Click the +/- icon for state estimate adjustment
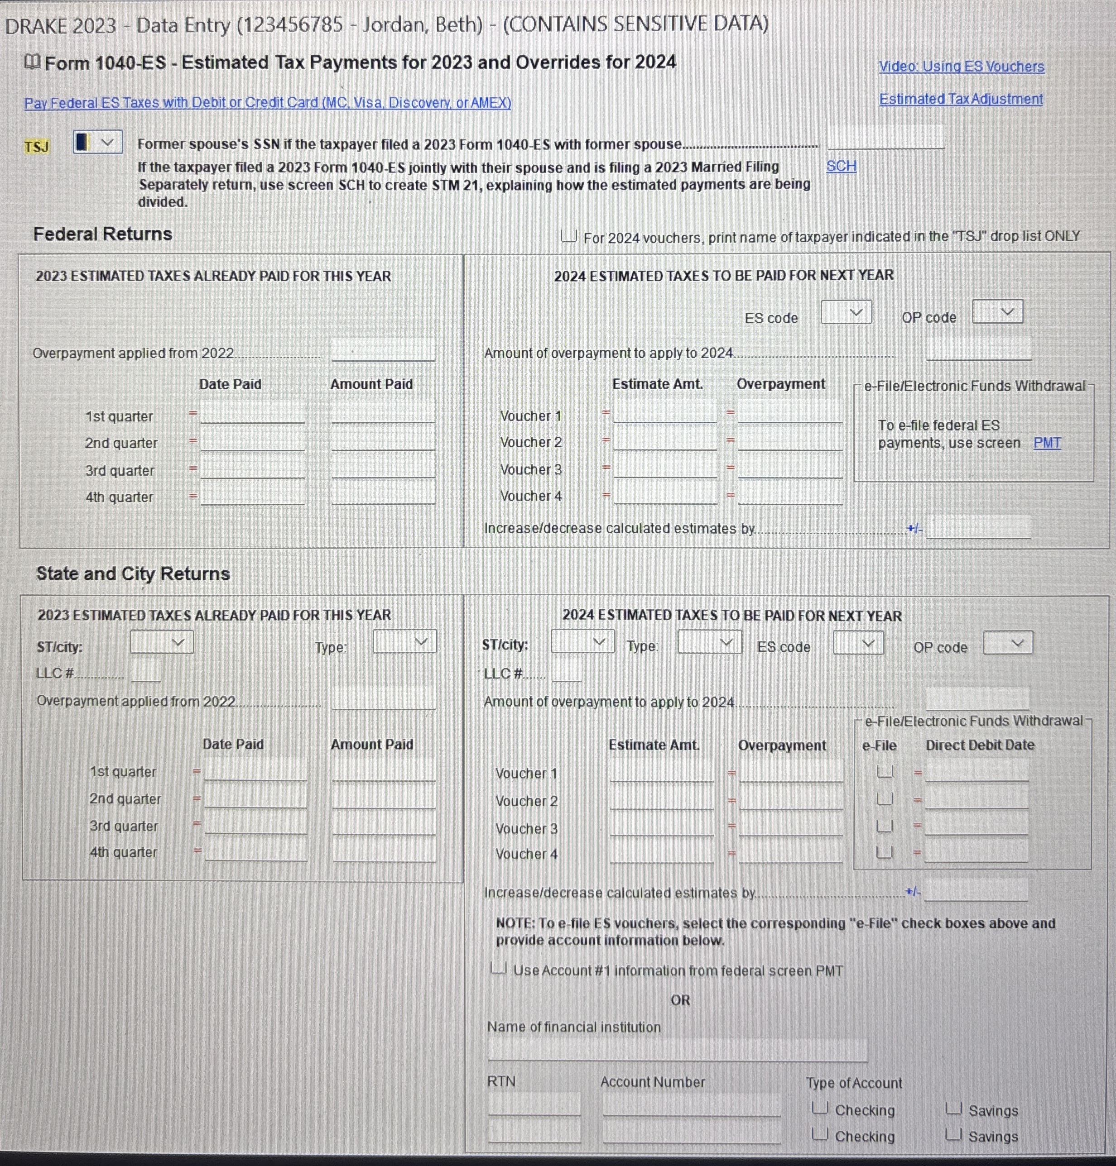Image resolution: width=1116 pixels, height=1166 pixels. coord(913,891)
